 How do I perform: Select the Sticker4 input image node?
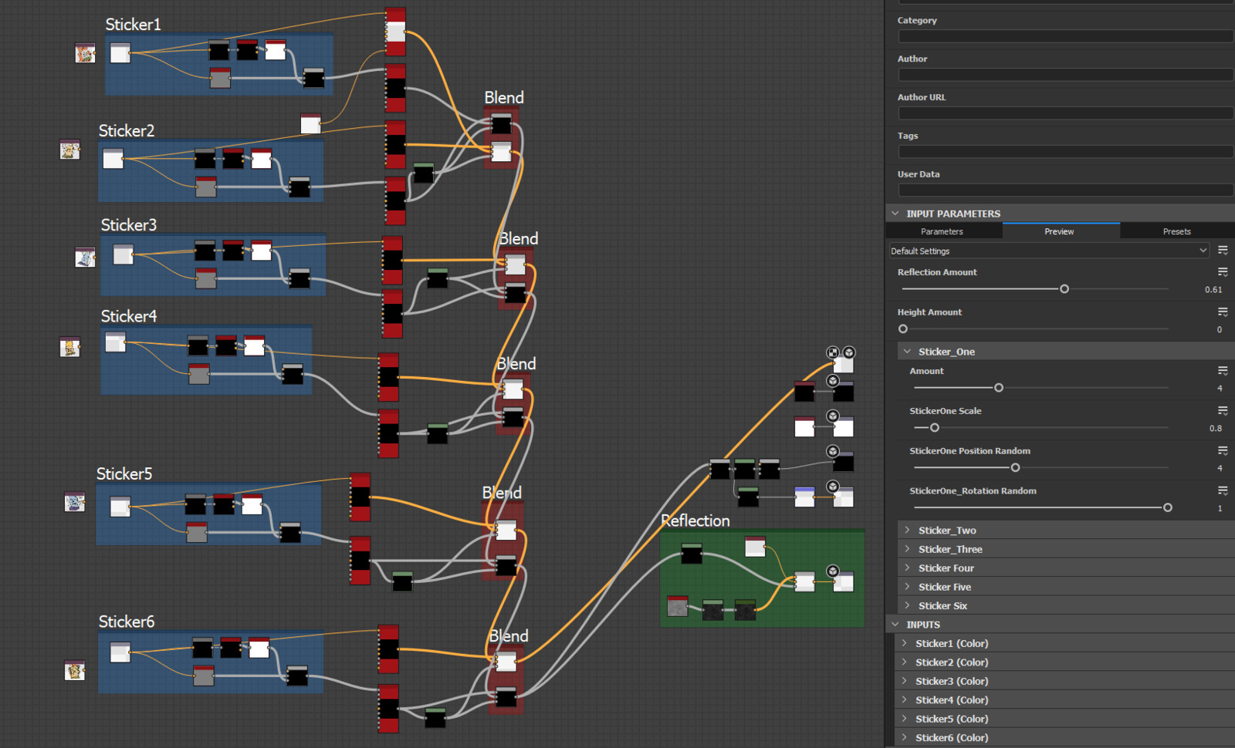tap(70, 347)
